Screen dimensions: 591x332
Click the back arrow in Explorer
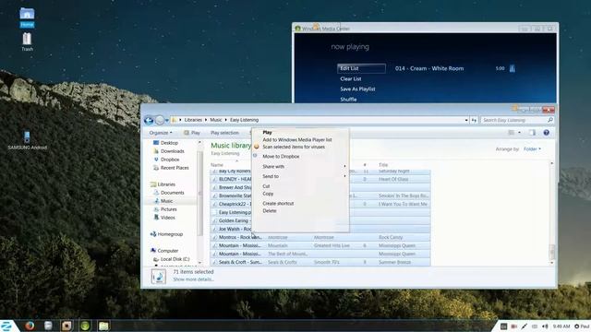pos(149,120)
